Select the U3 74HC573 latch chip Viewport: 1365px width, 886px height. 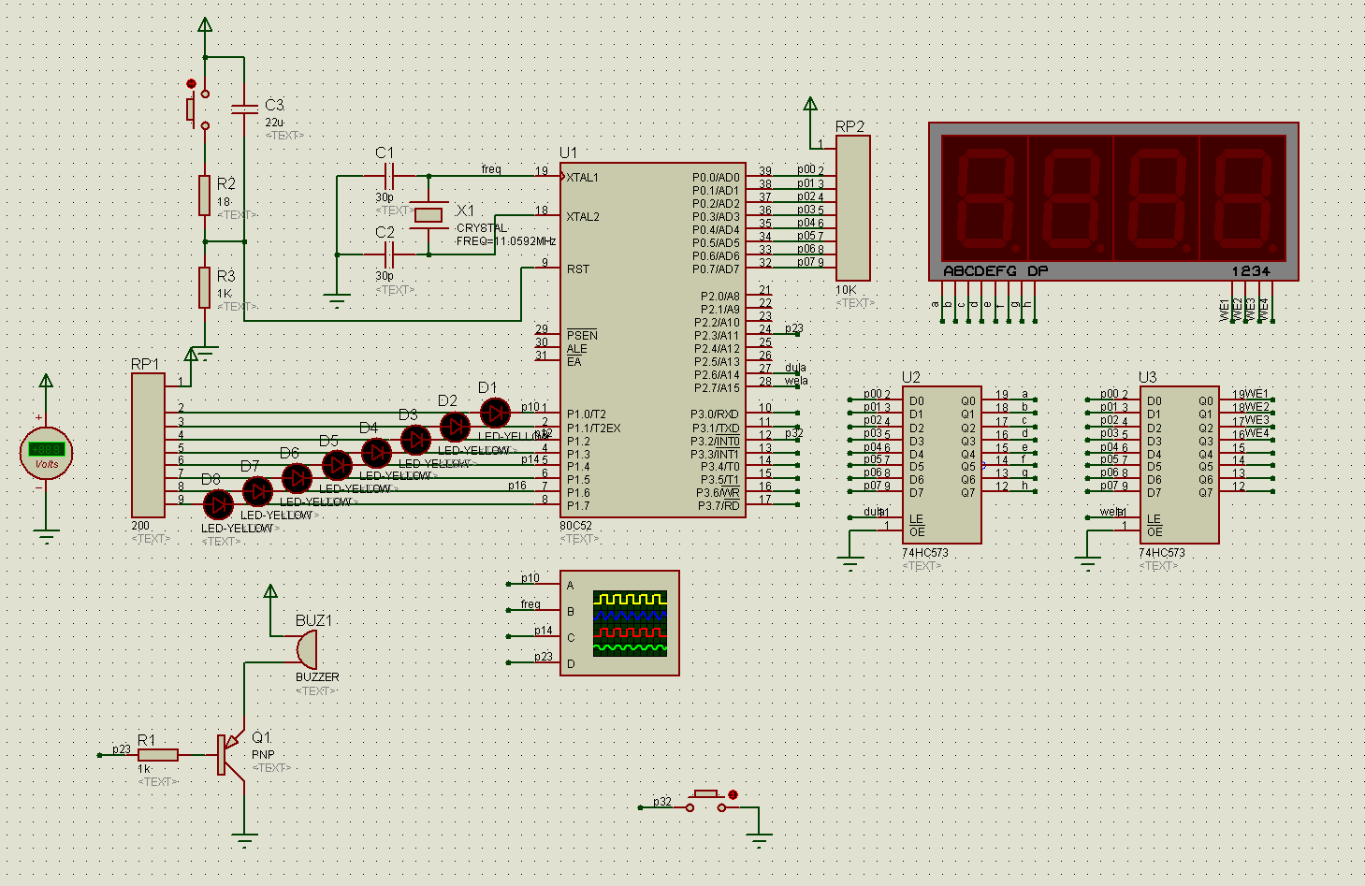click(1180, 465)
